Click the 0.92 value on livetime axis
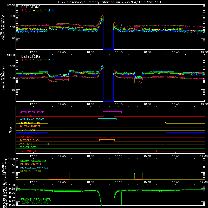The height and width of the screenshot is (208, 208). (12, 201)
